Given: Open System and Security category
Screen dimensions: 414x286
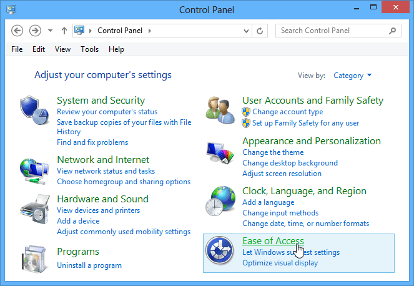Looking at the screenshot, I should click(101, 101).
